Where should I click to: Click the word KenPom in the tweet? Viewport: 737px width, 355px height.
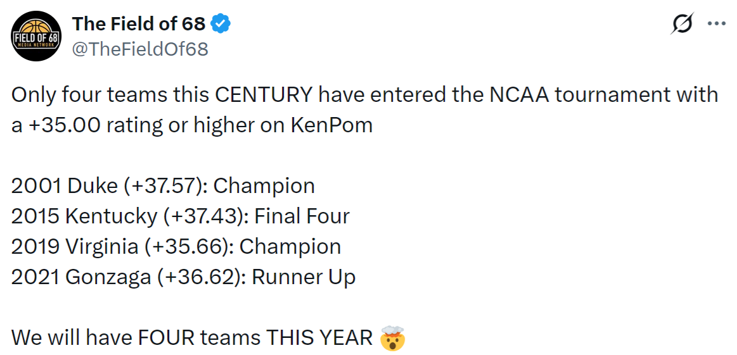tap(331, 125)
